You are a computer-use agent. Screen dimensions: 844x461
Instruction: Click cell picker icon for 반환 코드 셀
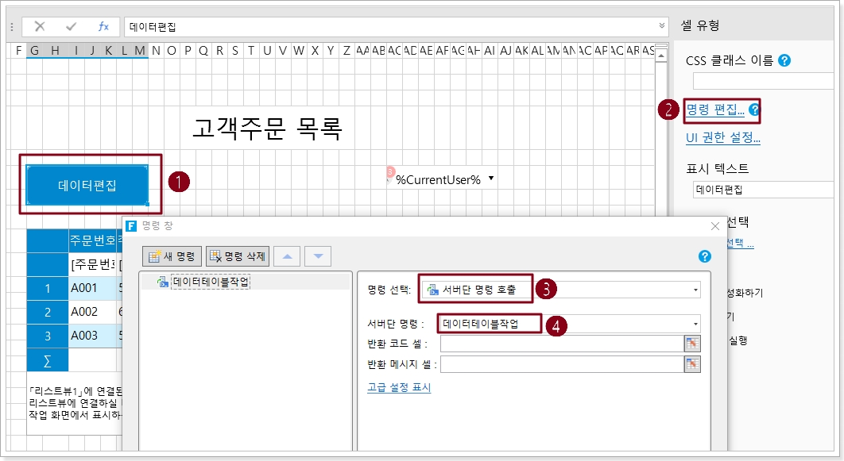click(x=693, y=344)
